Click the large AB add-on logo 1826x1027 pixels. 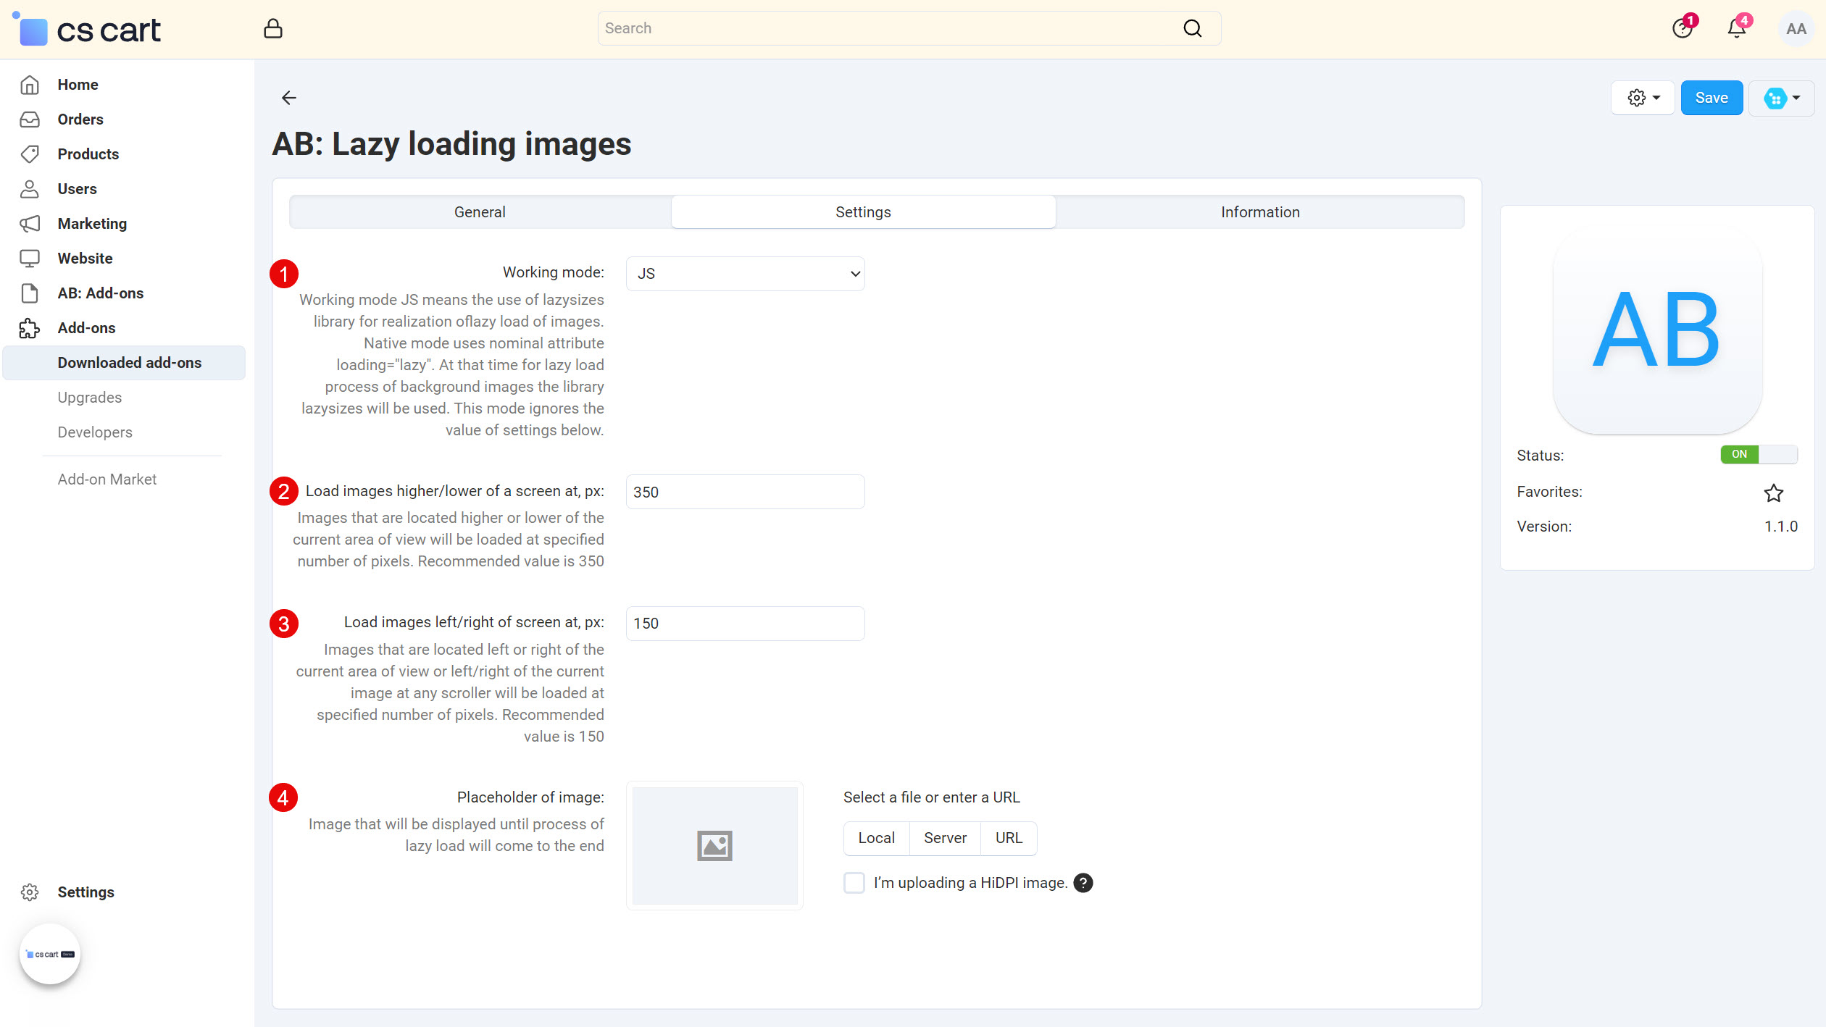[x=1656, y=330]
